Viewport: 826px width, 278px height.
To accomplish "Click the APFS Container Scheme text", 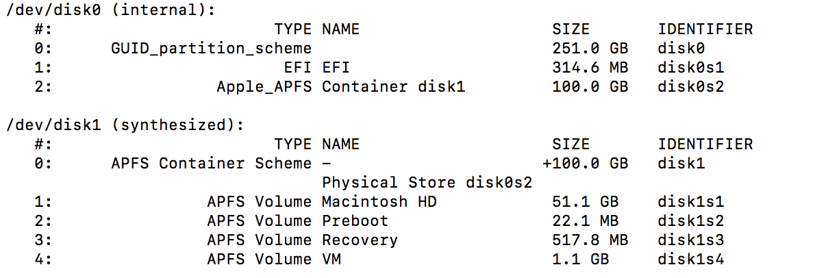I will coord(212,164).
